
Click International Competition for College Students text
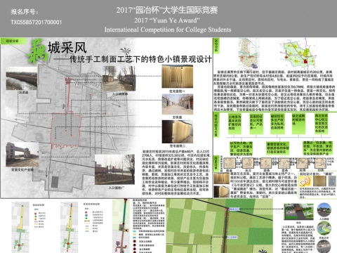click(x=168, y=30)
